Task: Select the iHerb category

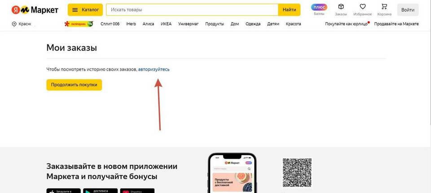Action: [131, 24]
